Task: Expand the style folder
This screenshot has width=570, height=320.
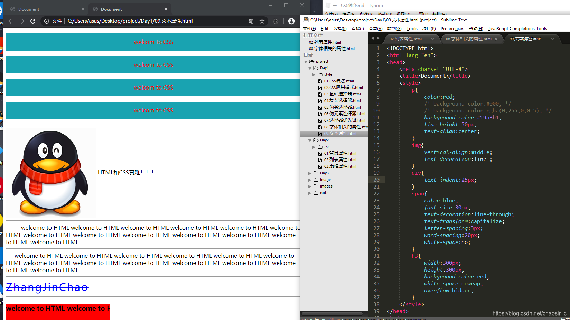Action: click(x=314, y=75)
